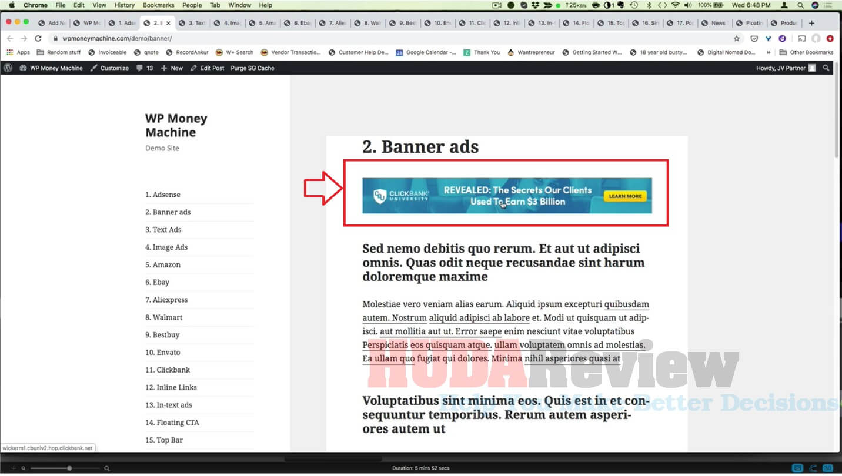
Task: Open a new tab with plus button
Action: (x=811, y=23)
